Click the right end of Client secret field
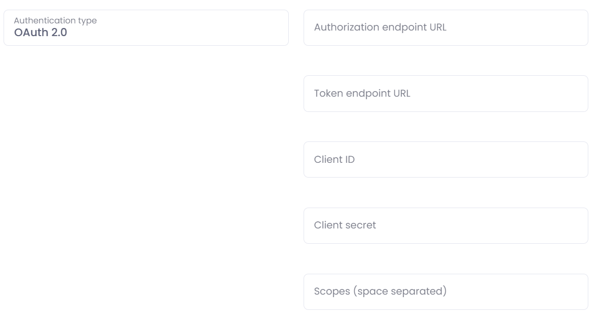The image size is (599, 318). point(576,225)
